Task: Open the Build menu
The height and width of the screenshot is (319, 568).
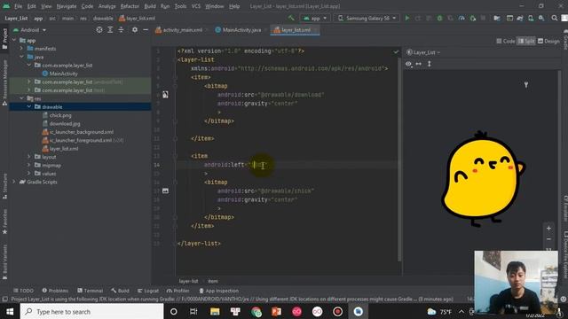Action: [x=150, y=6]
